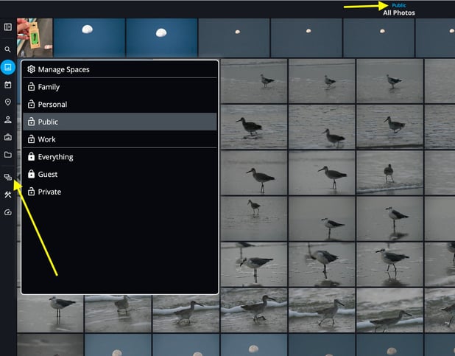Open the search tool in sidebar
The width and height of the screenshot is (455, 356).
pyautogui.click(x=8, y=49)
